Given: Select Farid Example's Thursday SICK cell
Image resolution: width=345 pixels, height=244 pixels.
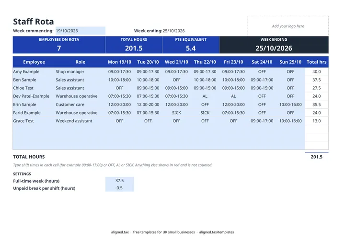Looking at the screenshot, I should (205, 113).
